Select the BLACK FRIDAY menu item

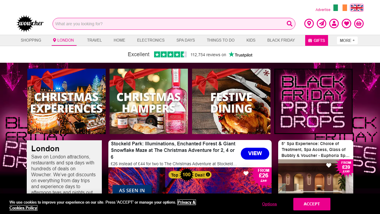(x=281, y=40)
